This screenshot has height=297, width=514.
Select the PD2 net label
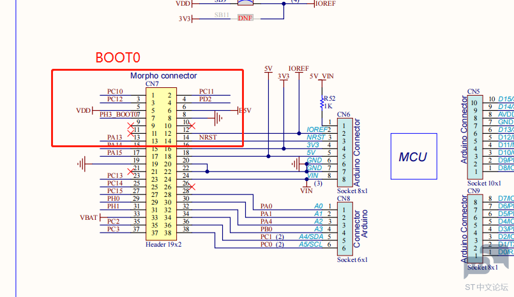[x=205, y=99]
